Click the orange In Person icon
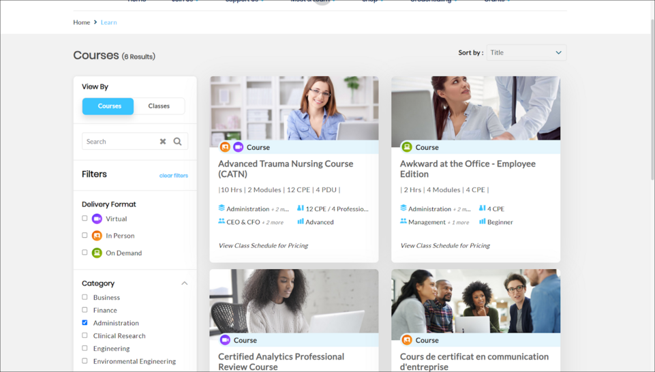655x372 pixels. click(97, 236)
